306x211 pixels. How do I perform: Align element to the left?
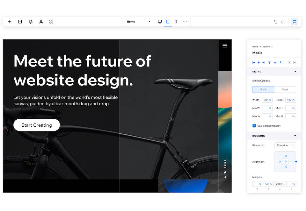[x=253, y=63]
